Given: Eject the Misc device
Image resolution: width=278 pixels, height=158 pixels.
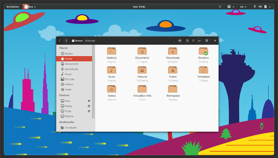Looking at the screenshot, I should point(89,101).
